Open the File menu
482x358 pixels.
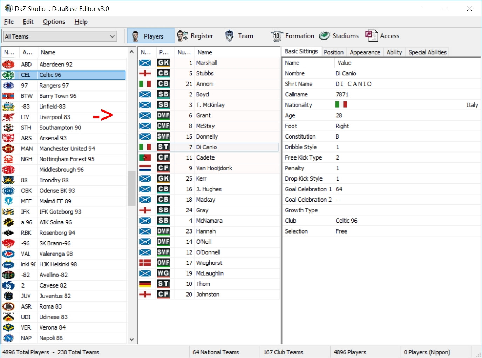click(x=9, y=22)
